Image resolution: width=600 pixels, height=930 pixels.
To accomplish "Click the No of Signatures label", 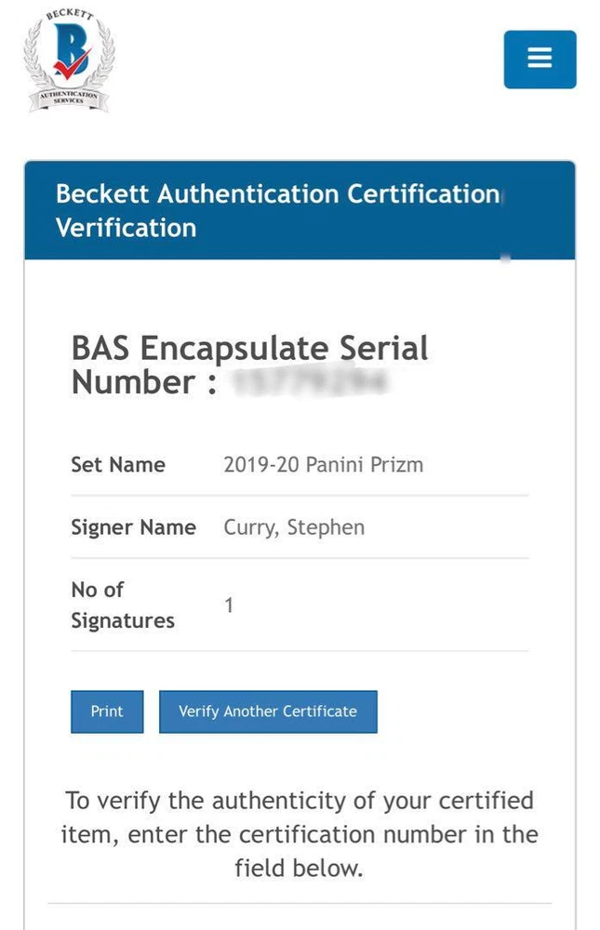I will point(122,605).
